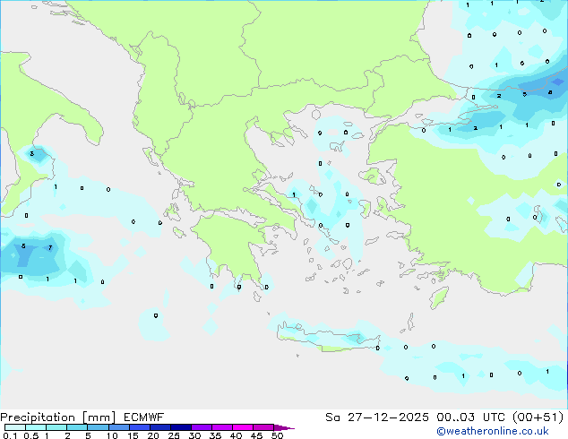Screen dimensions: 568x439
Task: Click the '25' legend scale label
Action: (174, 435)
